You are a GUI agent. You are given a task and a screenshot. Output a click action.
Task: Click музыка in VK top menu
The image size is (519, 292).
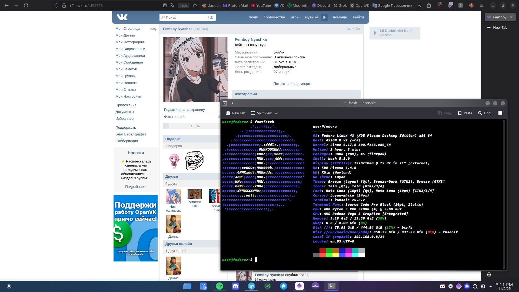pyautogui.click(x=311, y=17)
